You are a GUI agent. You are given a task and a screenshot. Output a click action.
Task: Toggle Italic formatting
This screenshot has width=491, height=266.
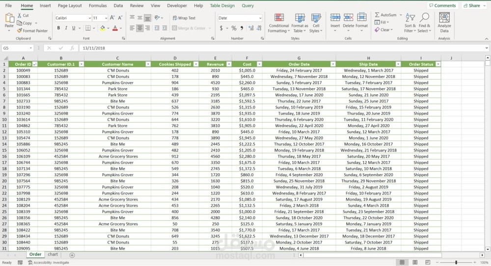[x=66, y=28]
